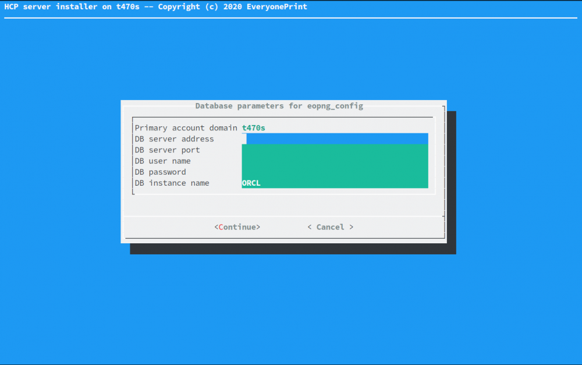Image resolution: width=582 pixels, height=365 pixels.
Task: Click the DB password label
Action: (160, 172)
